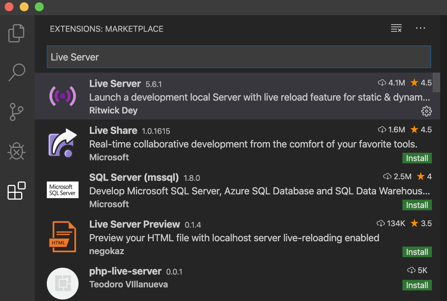Viewport: 447px width, 301px height.
Task: Click the Preview your HTML file description
Action: [234, 237]
